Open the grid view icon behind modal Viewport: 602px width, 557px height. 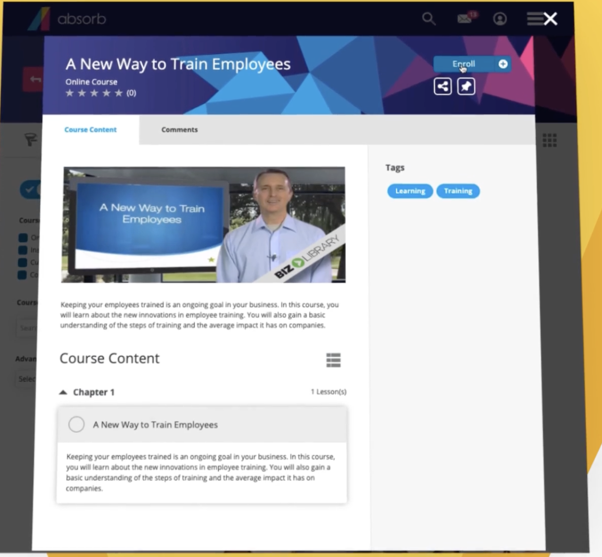pyautogui.click(x=550, y=140)
